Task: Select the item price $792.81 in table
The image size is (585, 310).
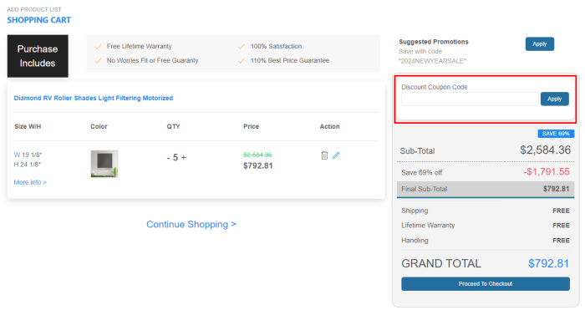Action: (257, 166)
